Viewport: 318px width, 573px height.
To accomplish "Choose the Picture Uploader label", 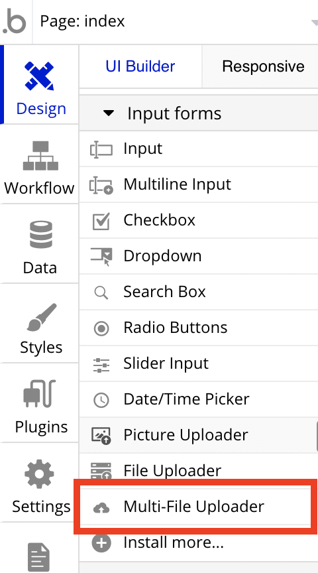I will pyautogui.click(x=186, y=435).
